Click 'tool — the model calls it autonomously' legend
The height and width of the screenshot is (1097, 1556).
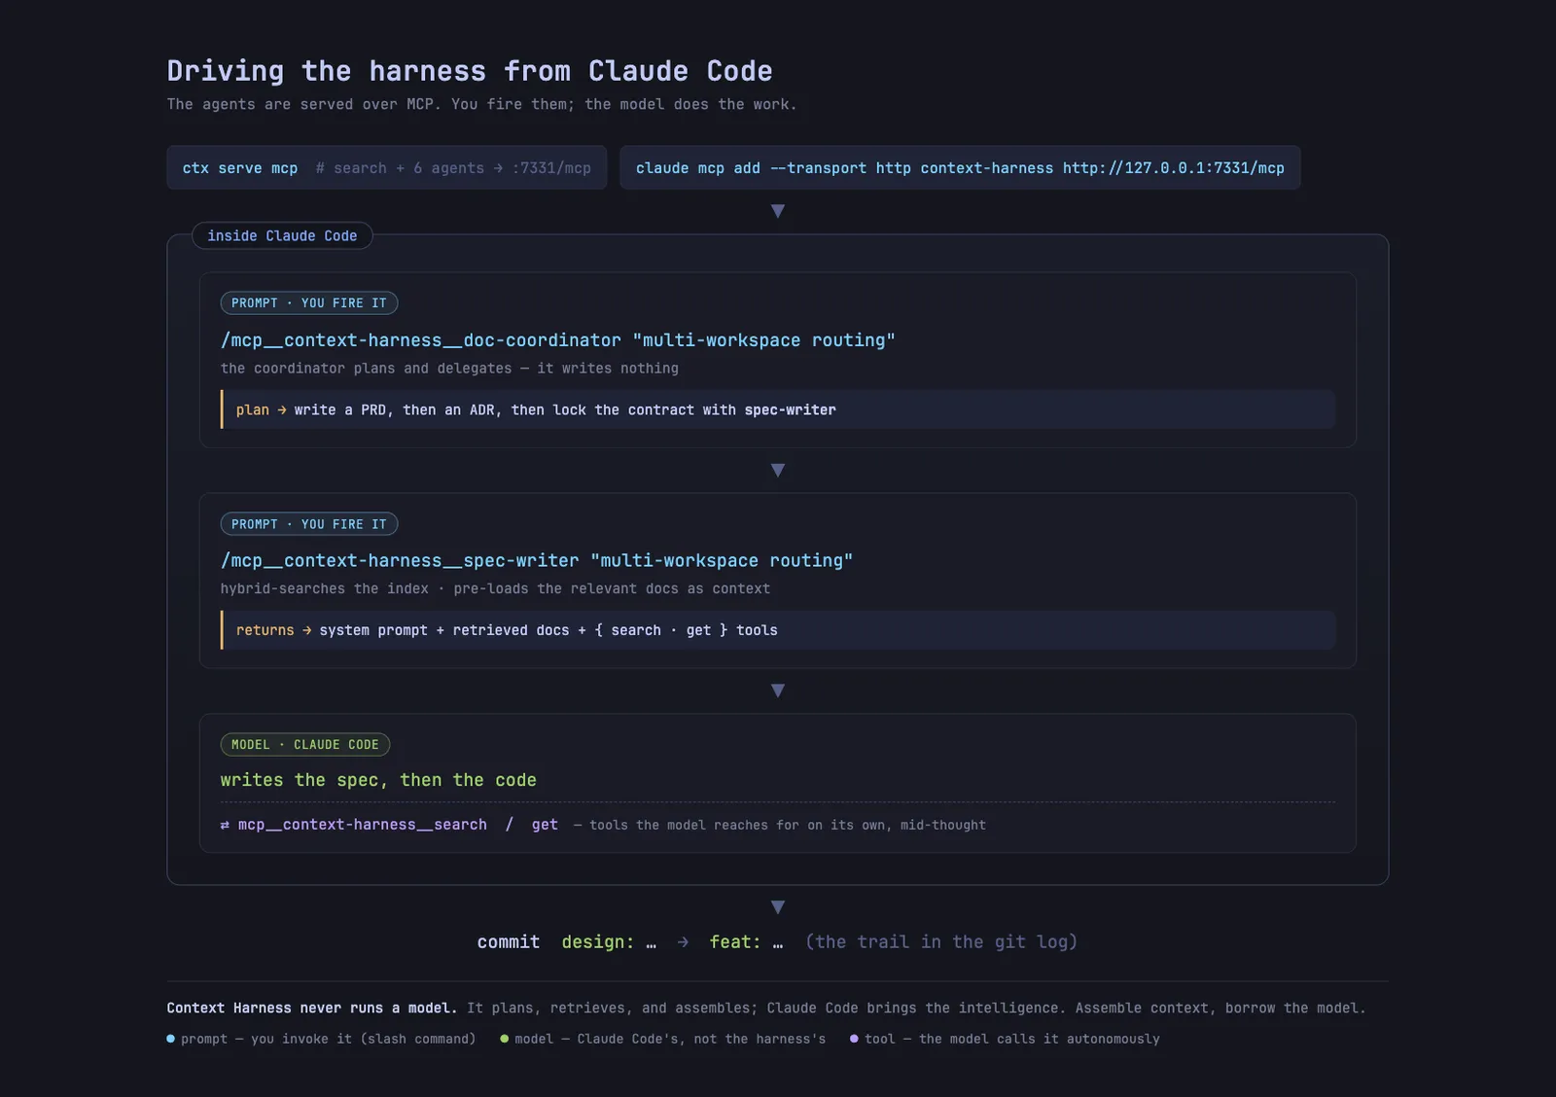click(1012, 1039)
